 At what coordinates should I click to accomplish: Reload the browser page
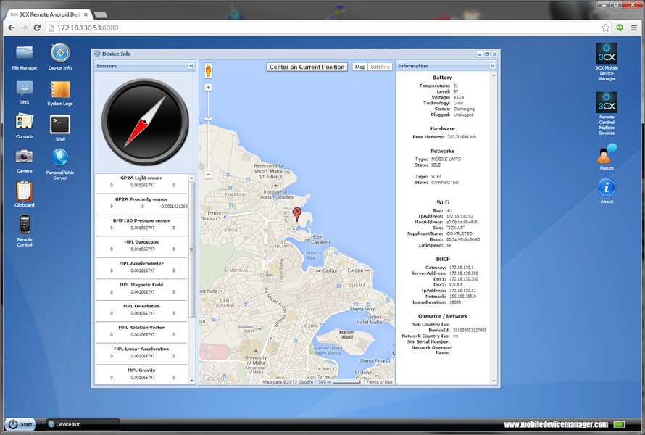(37, 28)
